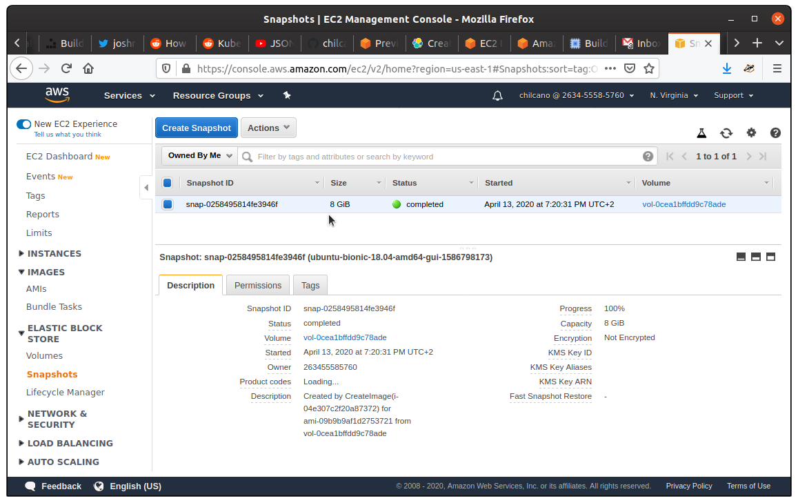Switch to the Description tab
This screenshot has height=503, width=798.
(x=191, y=285)
